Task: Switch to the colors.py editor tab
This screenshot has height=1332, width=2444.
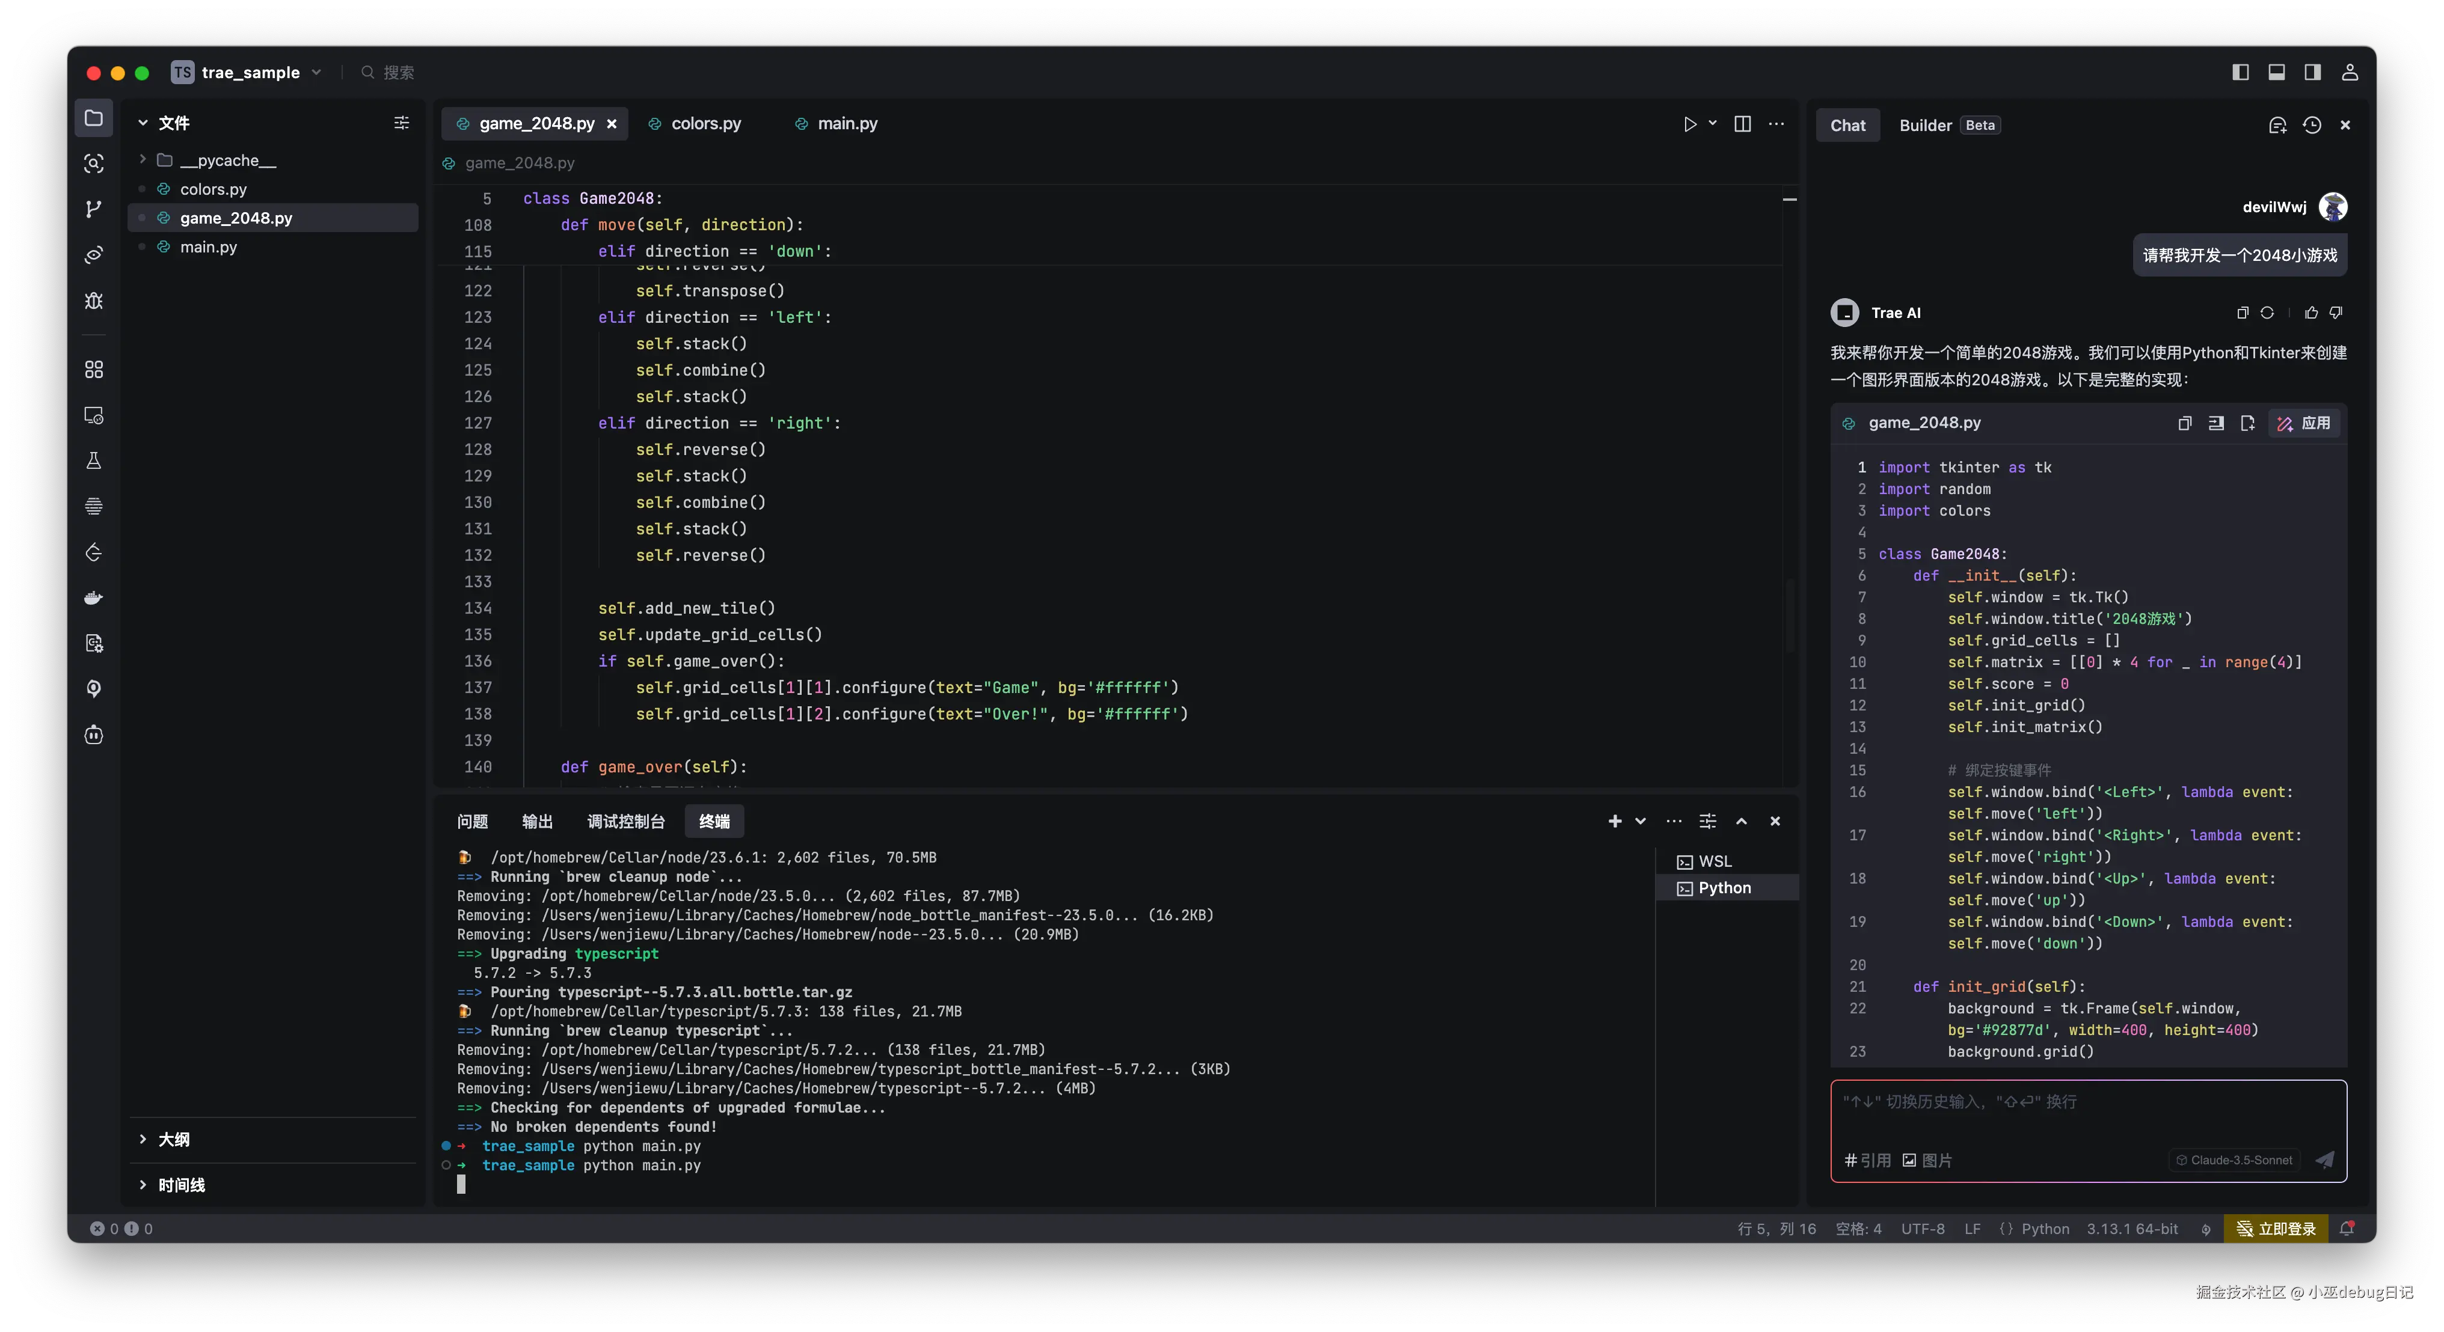Action: (705, 124)
